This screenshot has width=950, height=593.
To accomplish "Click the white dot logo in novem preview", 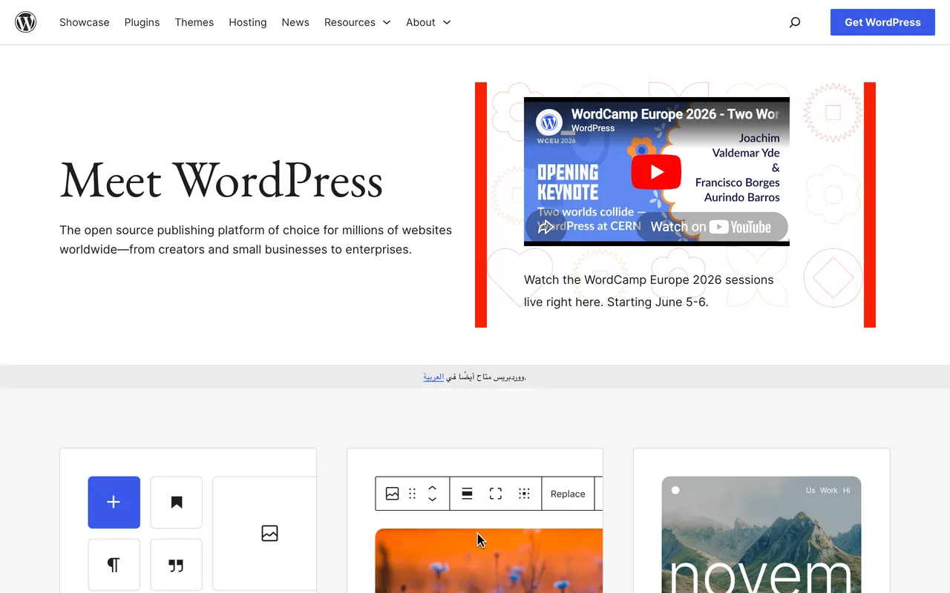I will 675,490.
